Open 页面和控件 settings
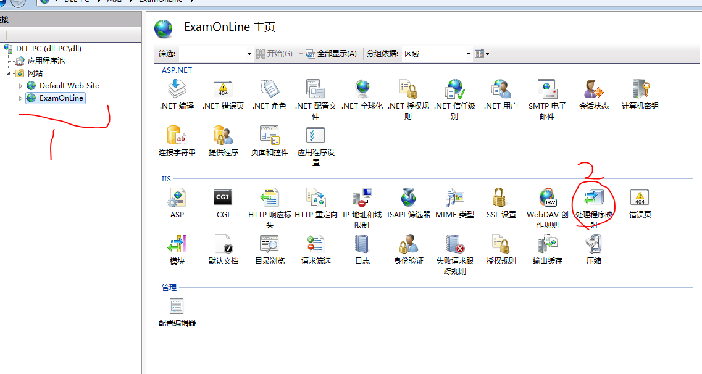 pyautogui.click(x=270, y=135)
